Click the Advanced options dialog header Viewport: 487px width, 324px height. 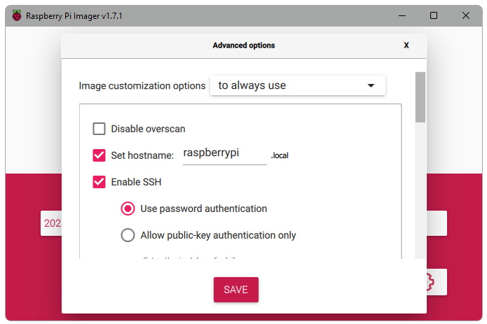tap(243, 45)
